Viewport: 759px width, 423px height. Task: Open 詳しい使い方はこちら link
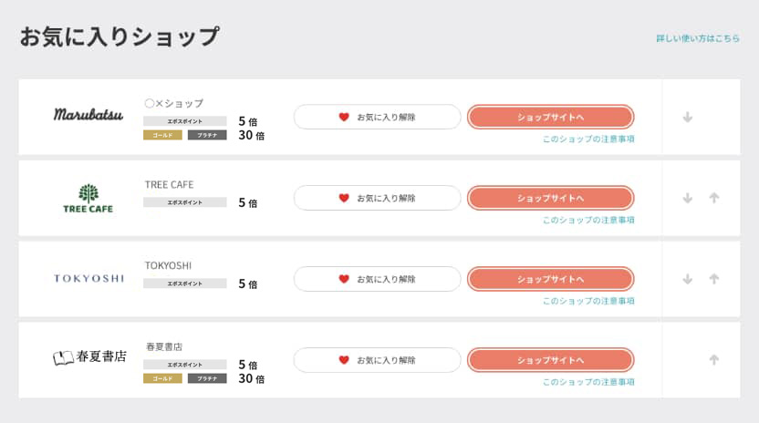click(698, 38)
